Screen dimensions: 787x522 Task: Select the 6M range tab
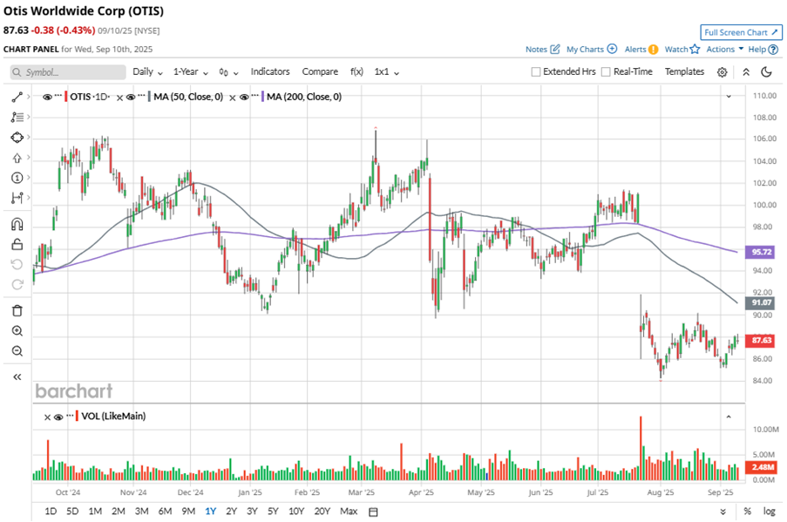tap(165, 512)
